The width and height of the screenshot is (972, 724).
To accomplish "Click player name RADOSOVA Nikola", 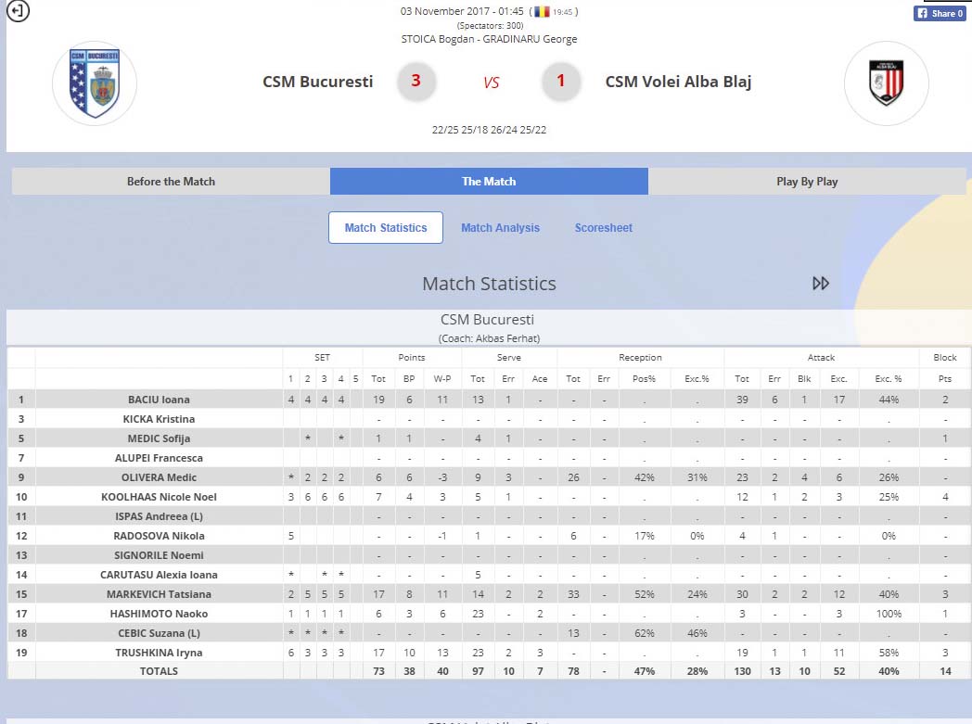I will coord(159,536).
